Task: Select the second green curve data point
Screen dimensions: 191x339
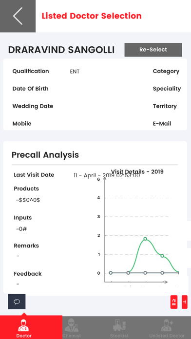Action: [162, 256]
